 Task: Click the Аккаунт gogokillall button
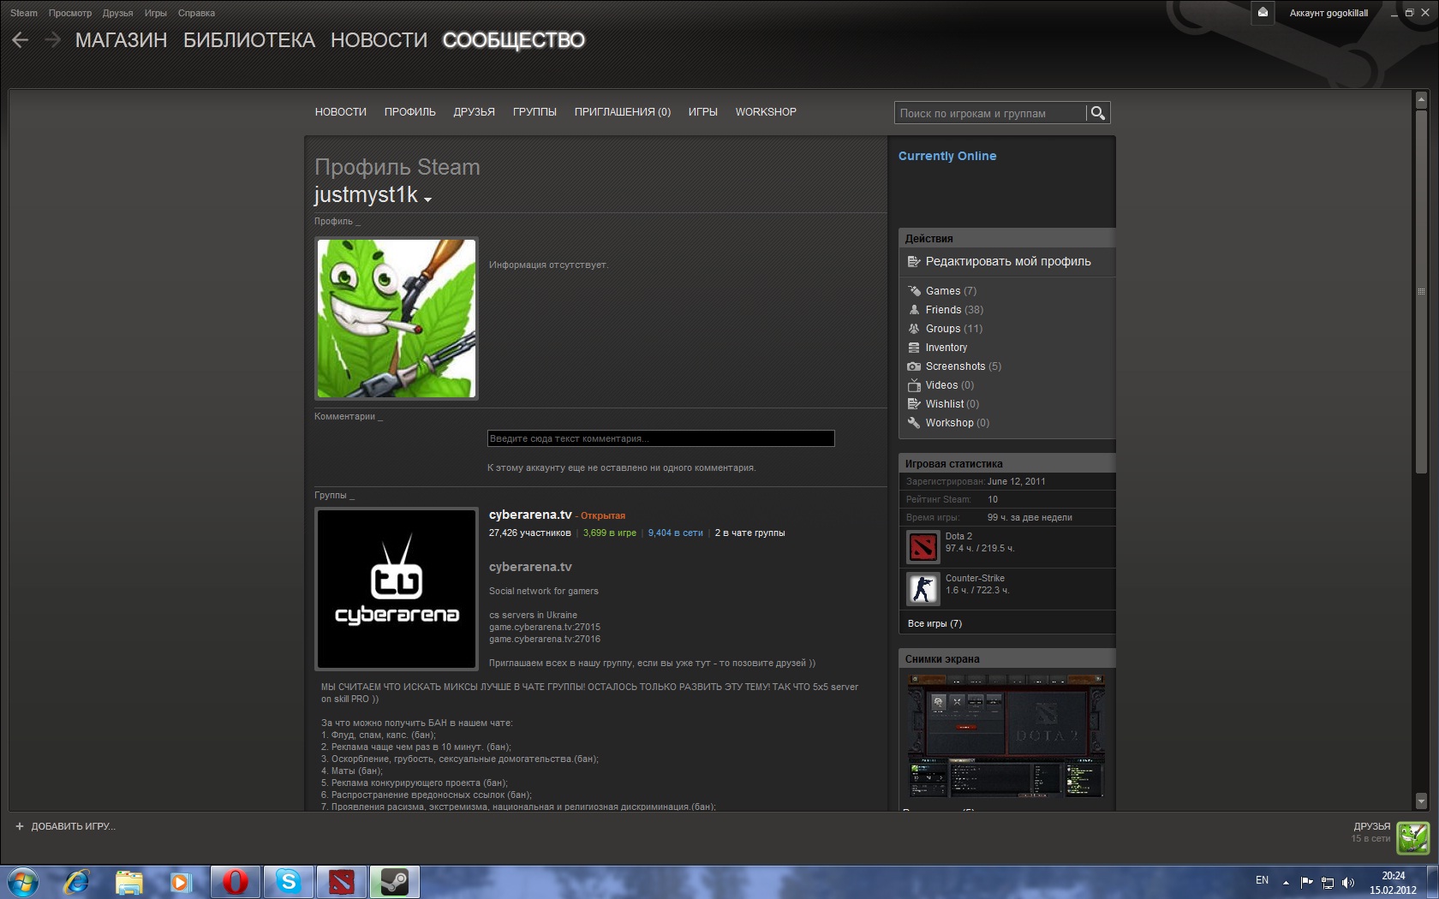tap(1329, 13)
